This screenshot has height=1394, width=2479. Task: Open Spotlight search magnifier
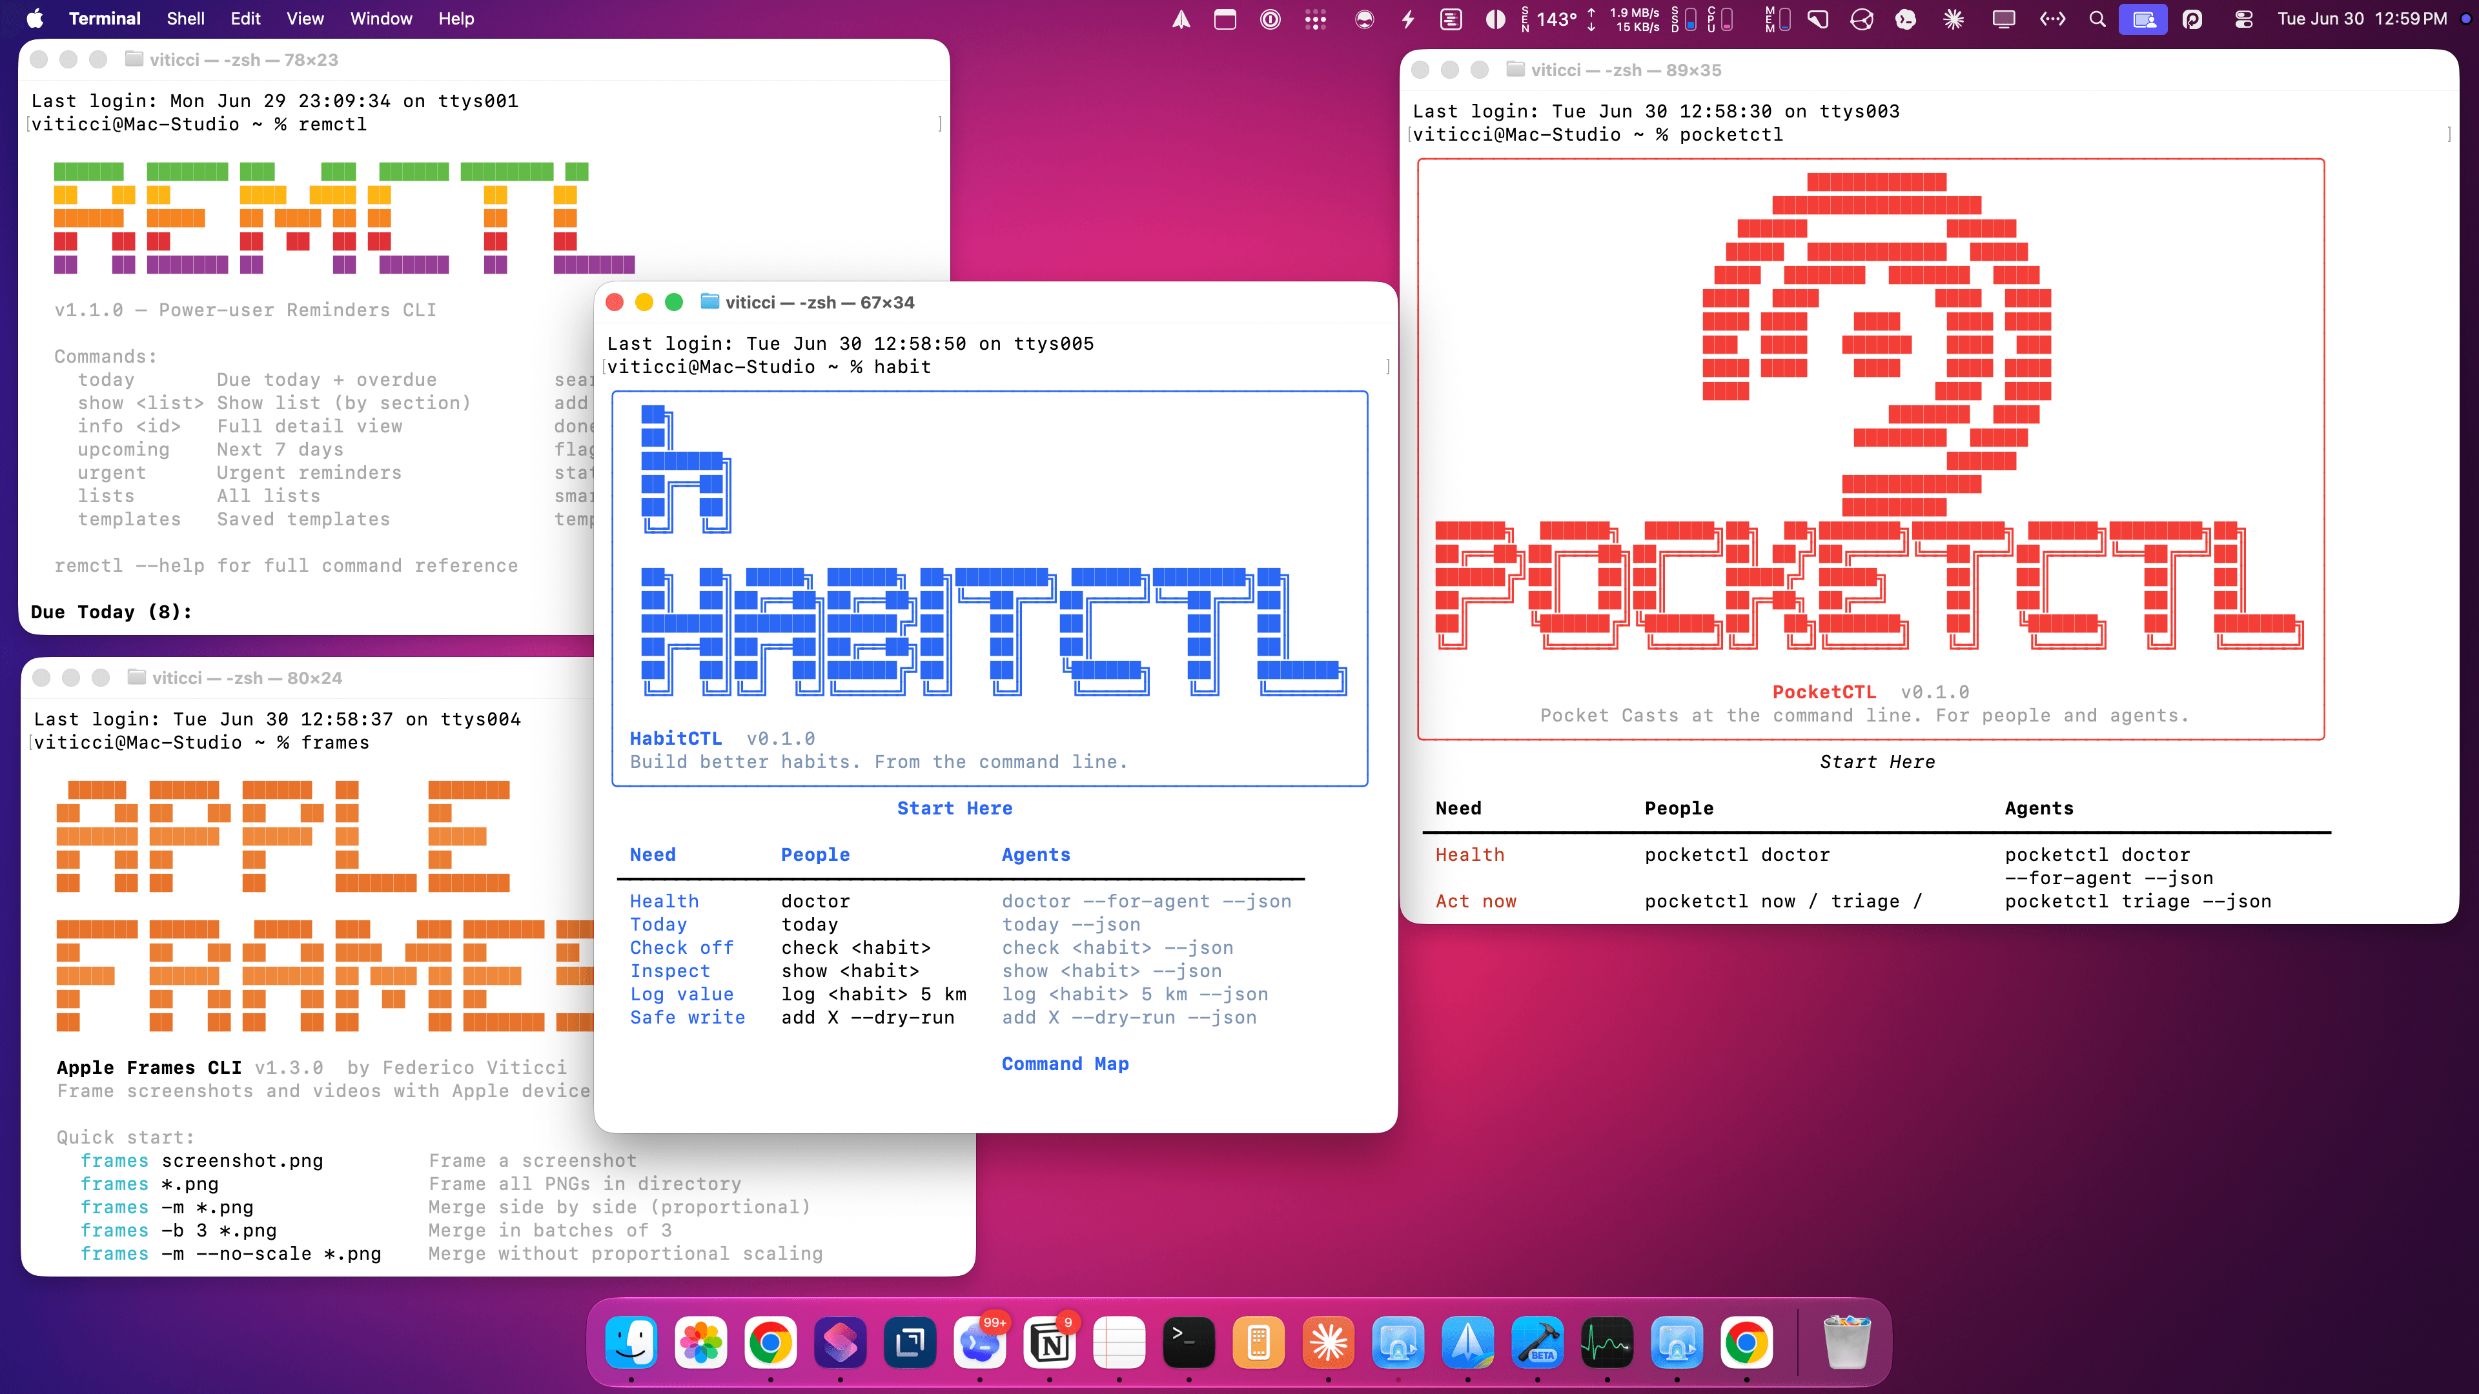[2098, 19]
